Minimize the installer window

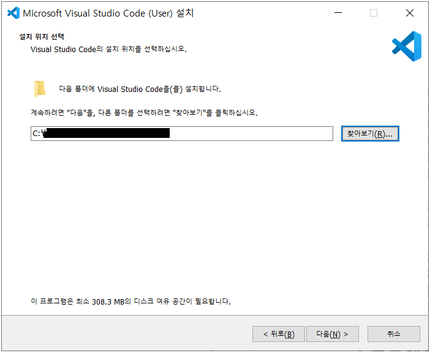[338, 13]
